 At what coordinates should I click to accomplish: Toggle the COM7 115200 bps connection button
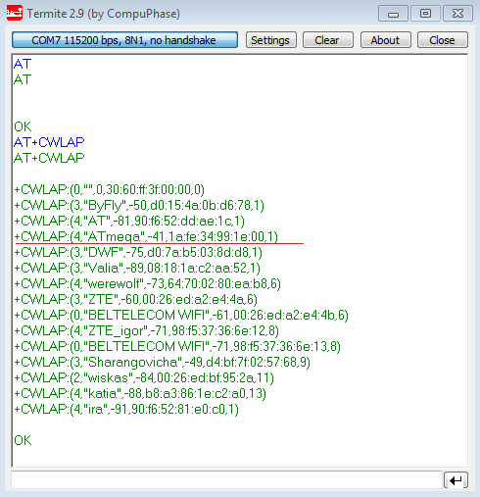tap(124, 40)
